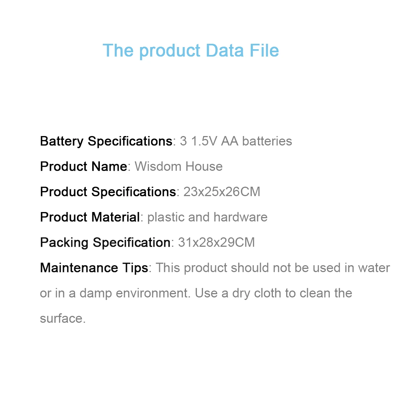
Task: Select the "Maintenance Tips" label
Action: [x=94, y=268]
